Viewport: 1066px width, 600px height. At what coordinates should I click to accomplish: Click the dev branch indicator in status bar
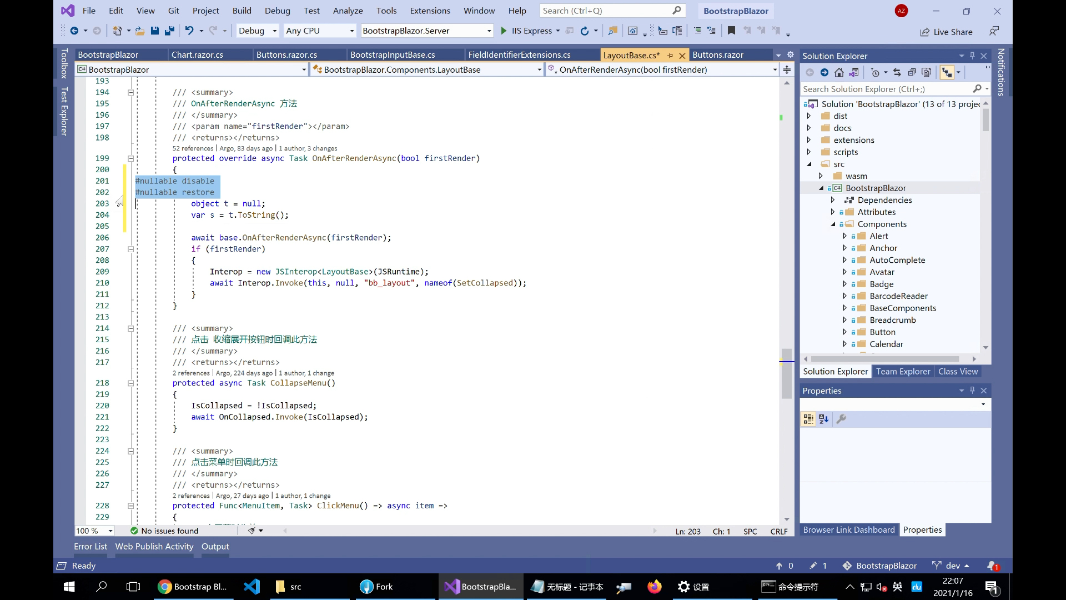click(x=951, y=566)
